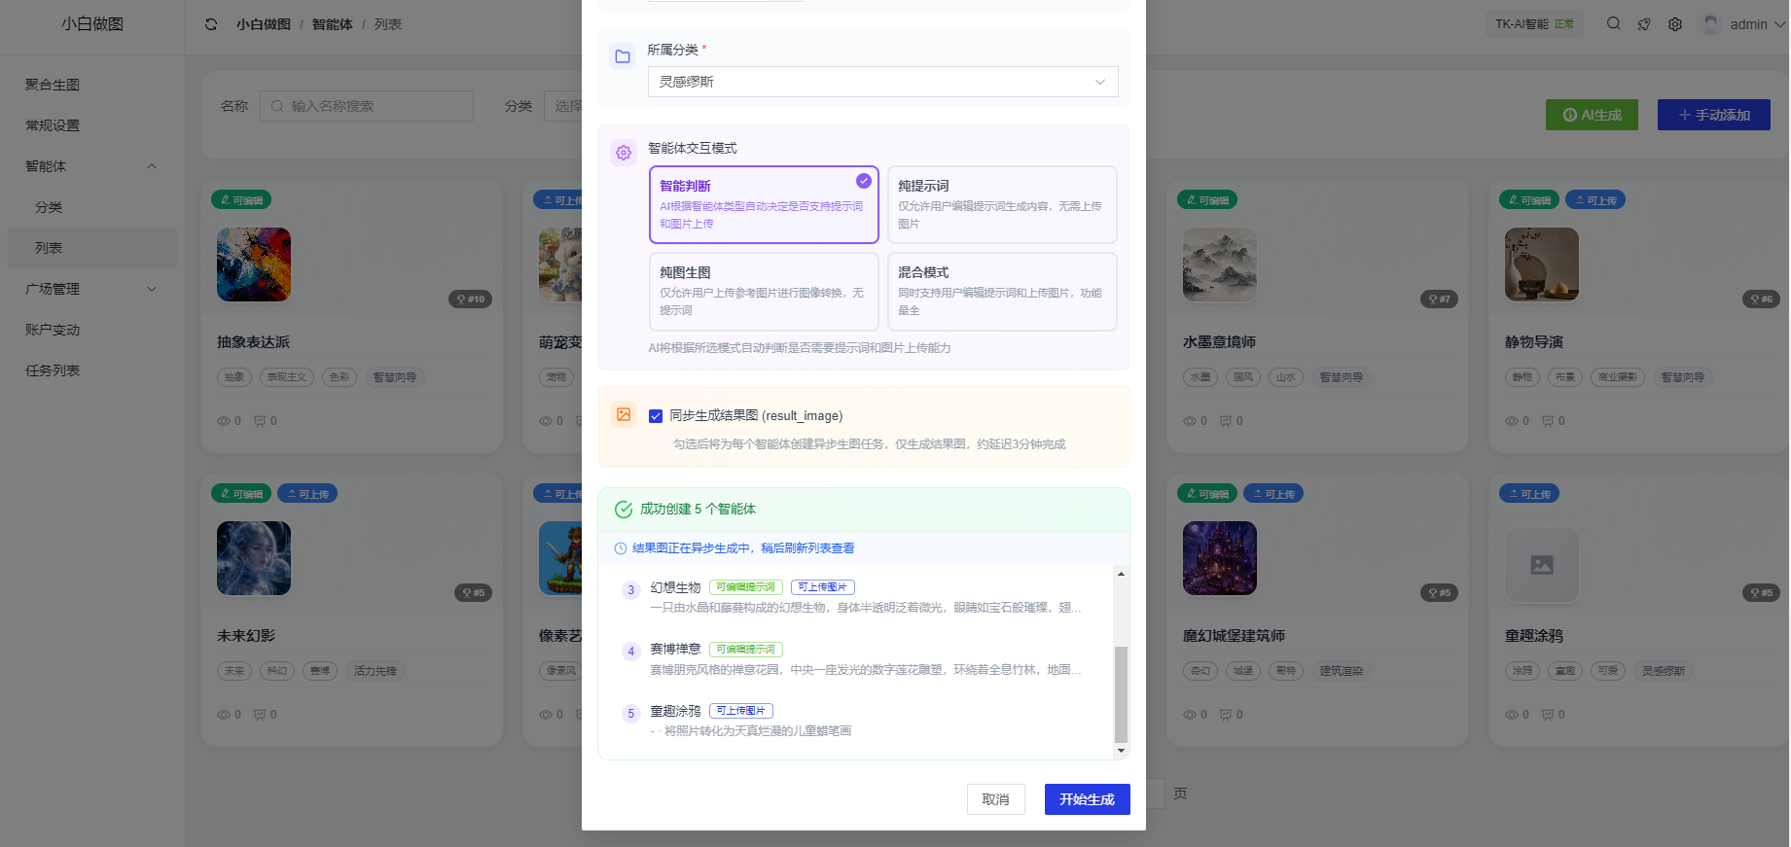Viewport: 1791px width, 847px height.
Task: Click 童趣涂鸦 result row title in dialog
Action: click(675, 711)
